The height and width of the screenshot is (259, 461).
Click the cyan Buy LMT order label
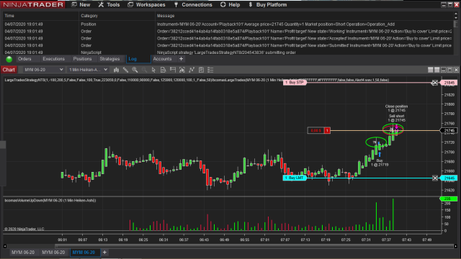click(295, 178)
